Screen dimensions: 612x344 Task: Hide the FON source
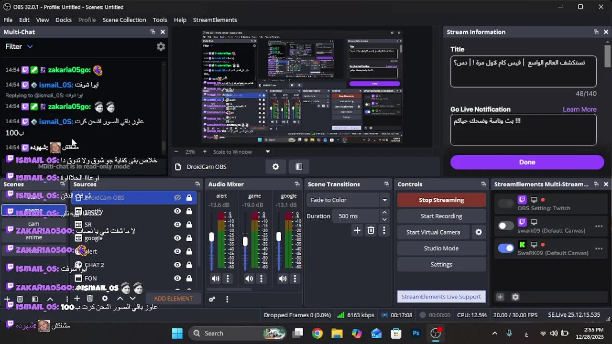pos(177,278)
